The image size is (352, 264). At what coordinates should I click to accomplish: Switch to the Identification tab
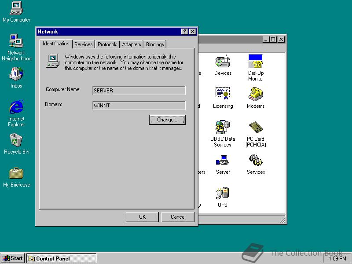[56, 44]
